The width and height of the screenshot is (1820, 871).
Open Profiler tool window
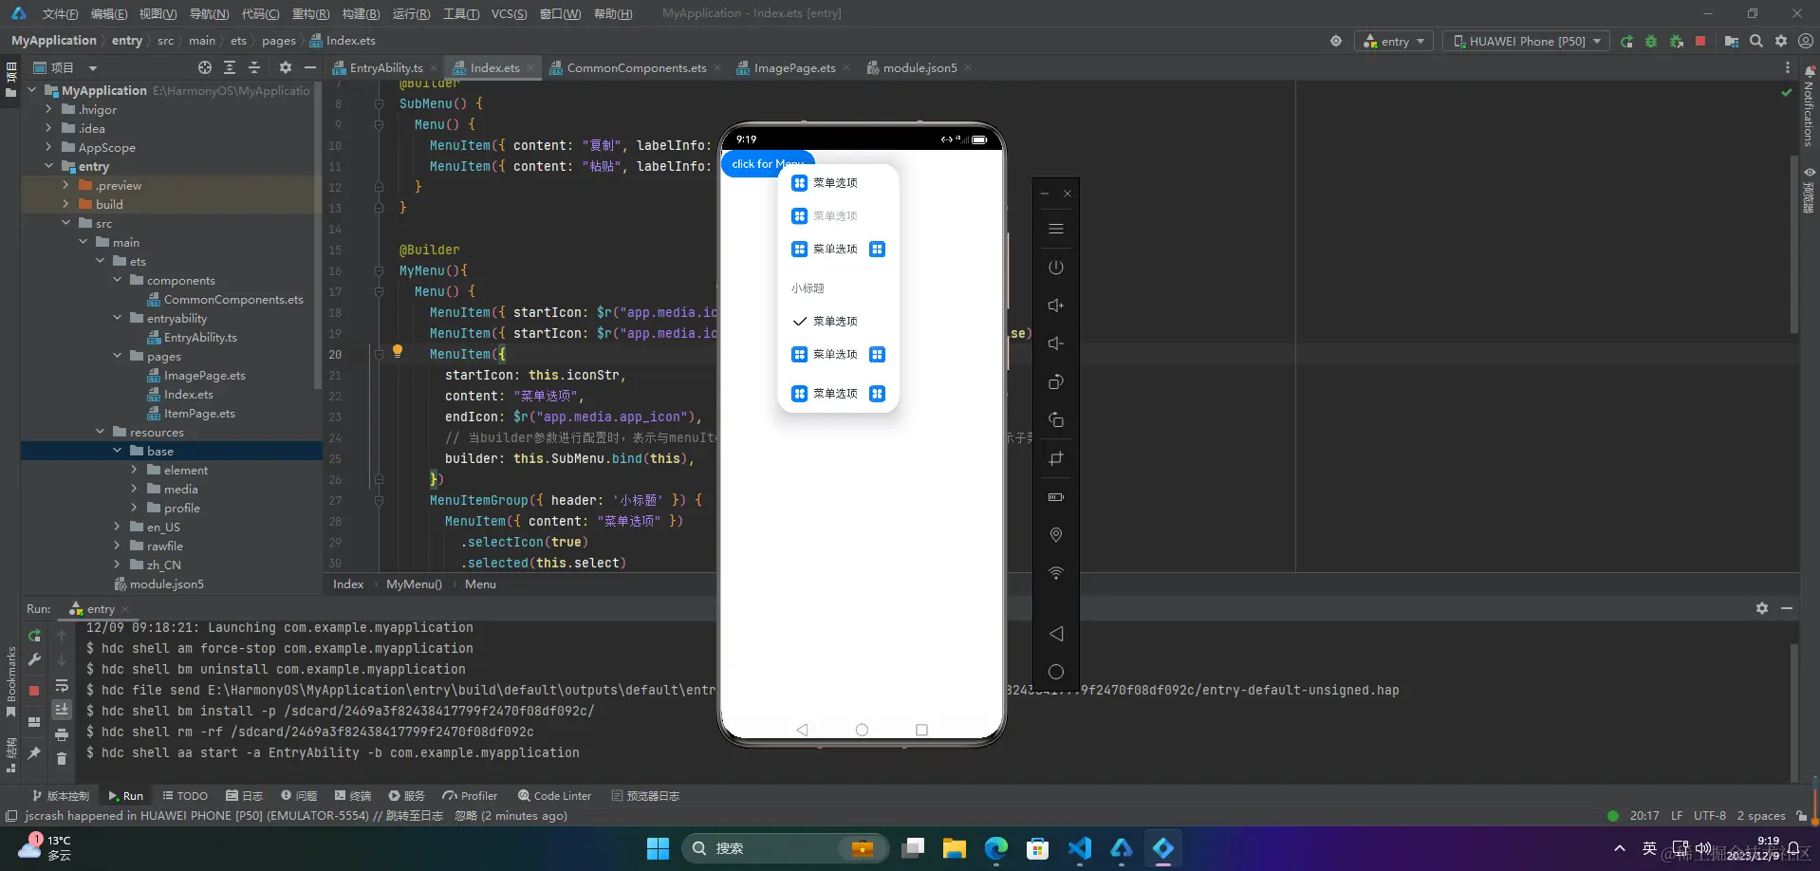pos(471,796)
